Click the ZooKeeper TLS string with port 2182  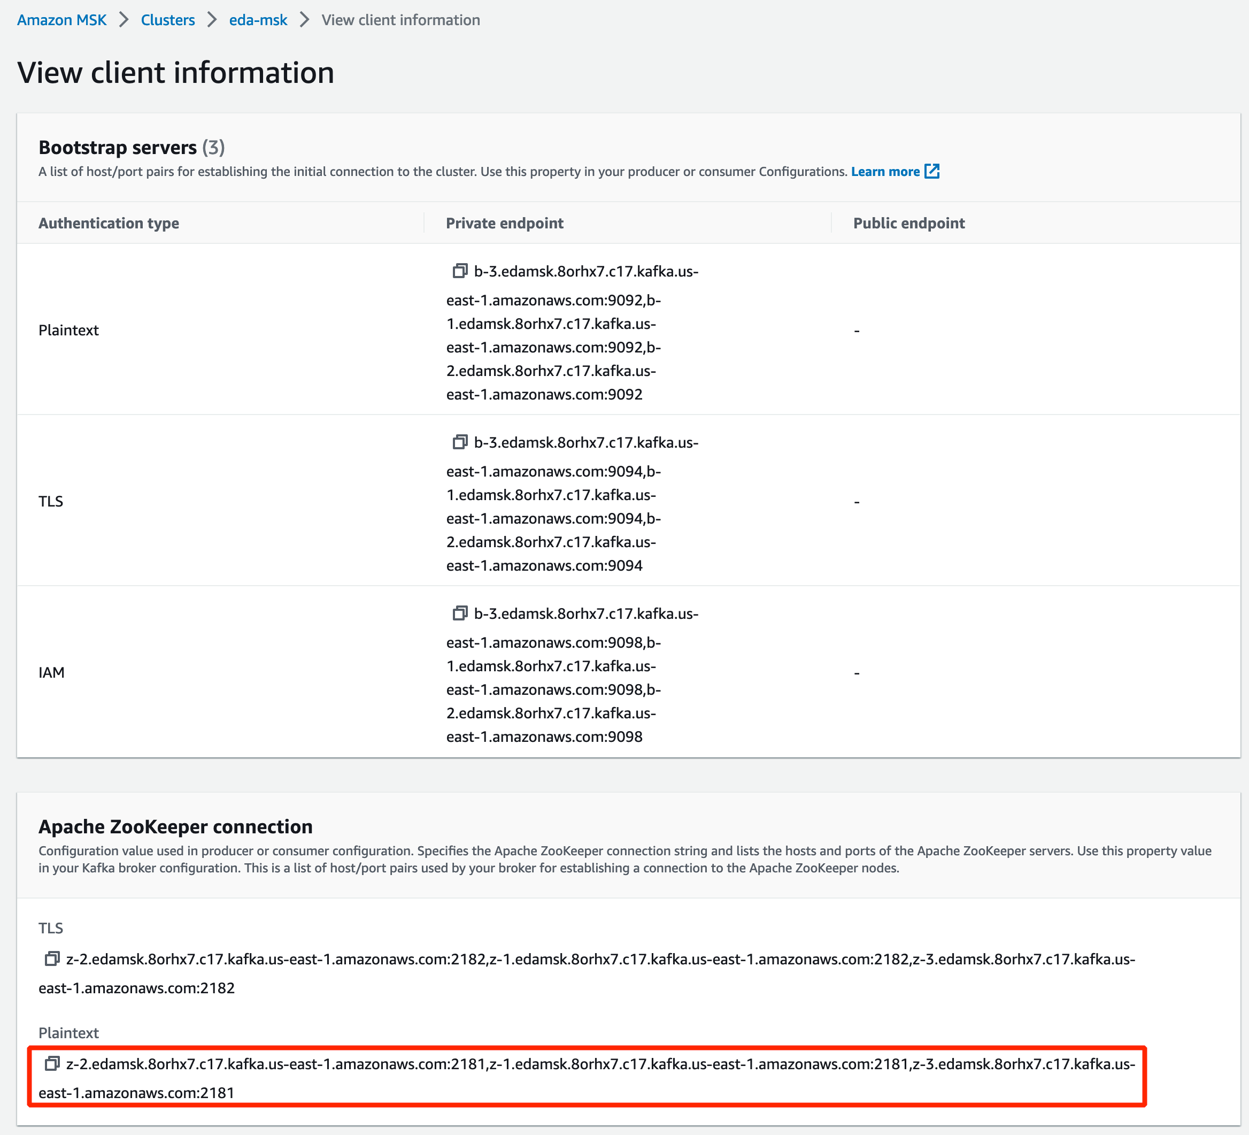point(587,973)
